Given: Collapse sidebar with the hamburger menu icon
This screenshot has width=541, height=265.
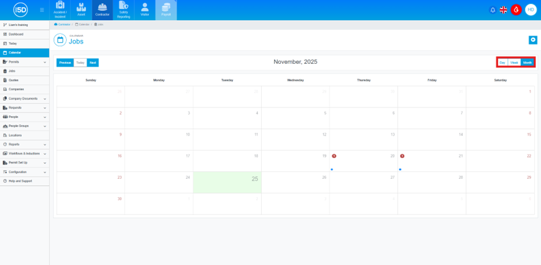Looking at the screenshot, I should click(41, 10).
